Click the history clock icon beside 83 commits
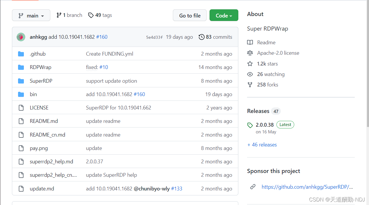 201,37
